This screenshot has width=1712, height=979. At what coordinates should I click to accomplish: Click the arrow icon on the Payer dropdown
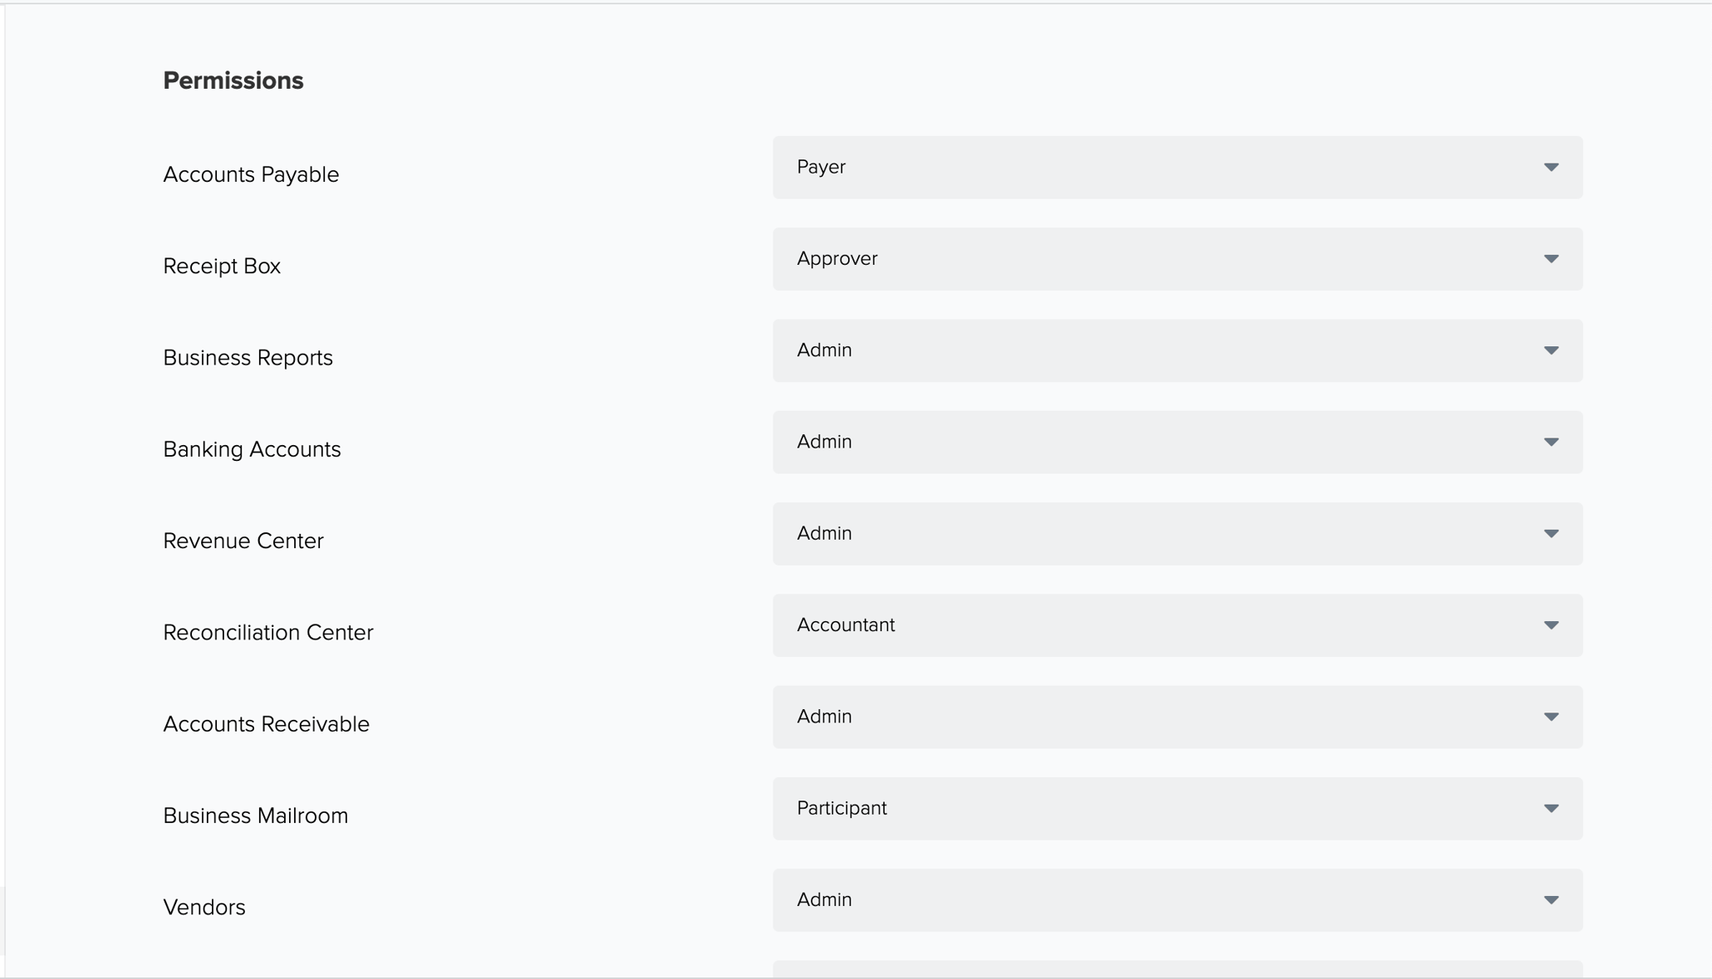(x=1550, y=168)
